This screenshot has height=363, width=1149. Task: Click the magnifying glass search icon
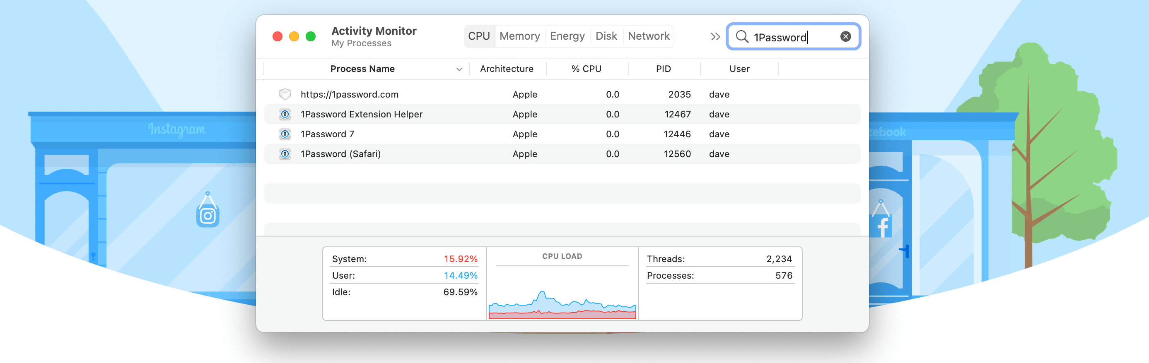click(x=742, y=36)
